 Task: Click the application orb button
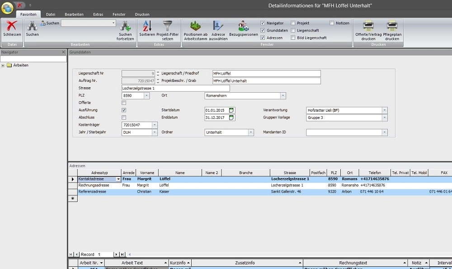[7, 8]
